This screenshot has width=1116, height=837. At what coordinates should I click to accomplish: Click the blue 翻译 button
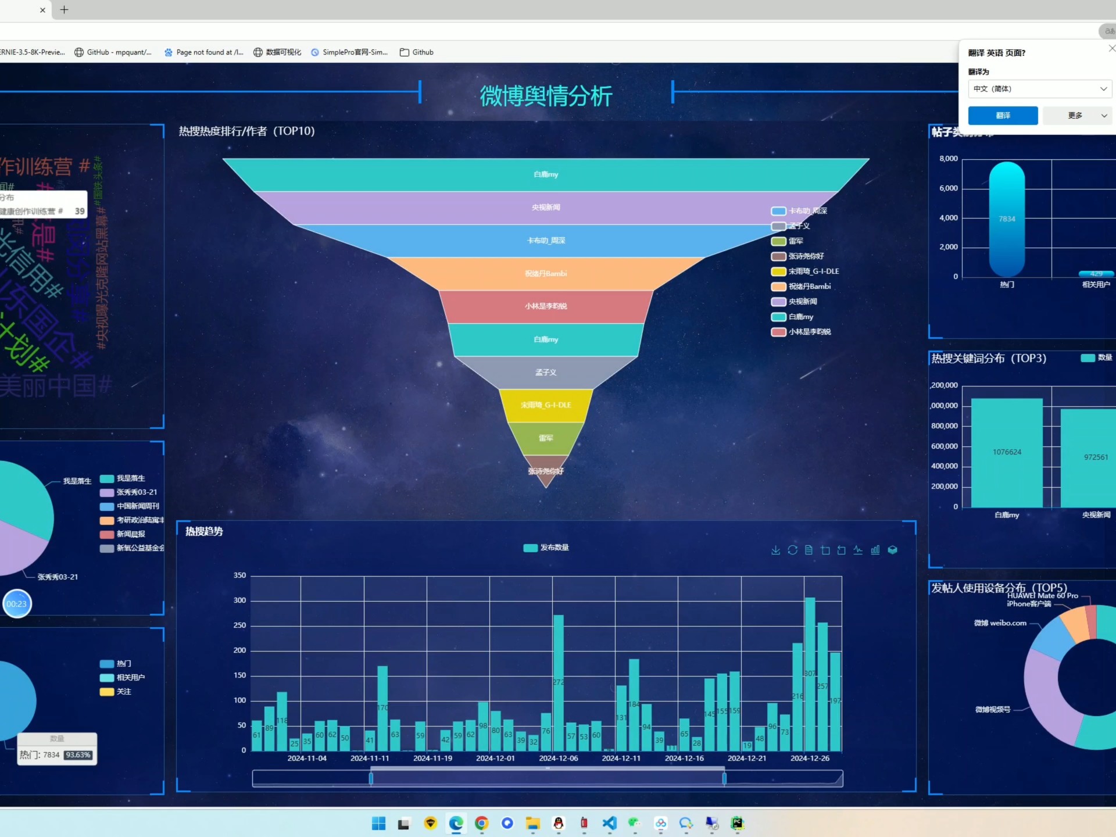point(1003,116)
